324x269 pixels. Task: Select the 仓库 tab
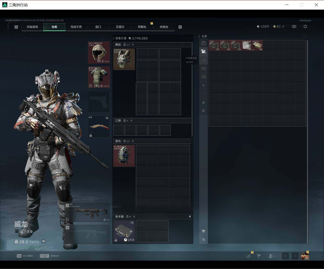coord(54,27)
